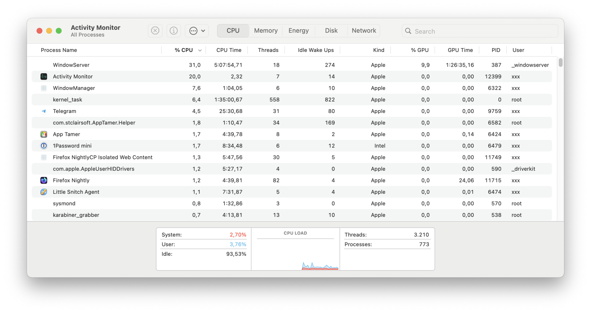Select the karabiner_grabber process row
591x313 pixels.
292,215
